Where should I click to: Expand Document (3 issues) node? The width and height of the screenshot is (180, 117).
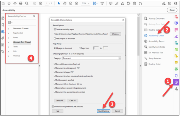(8, 29)
